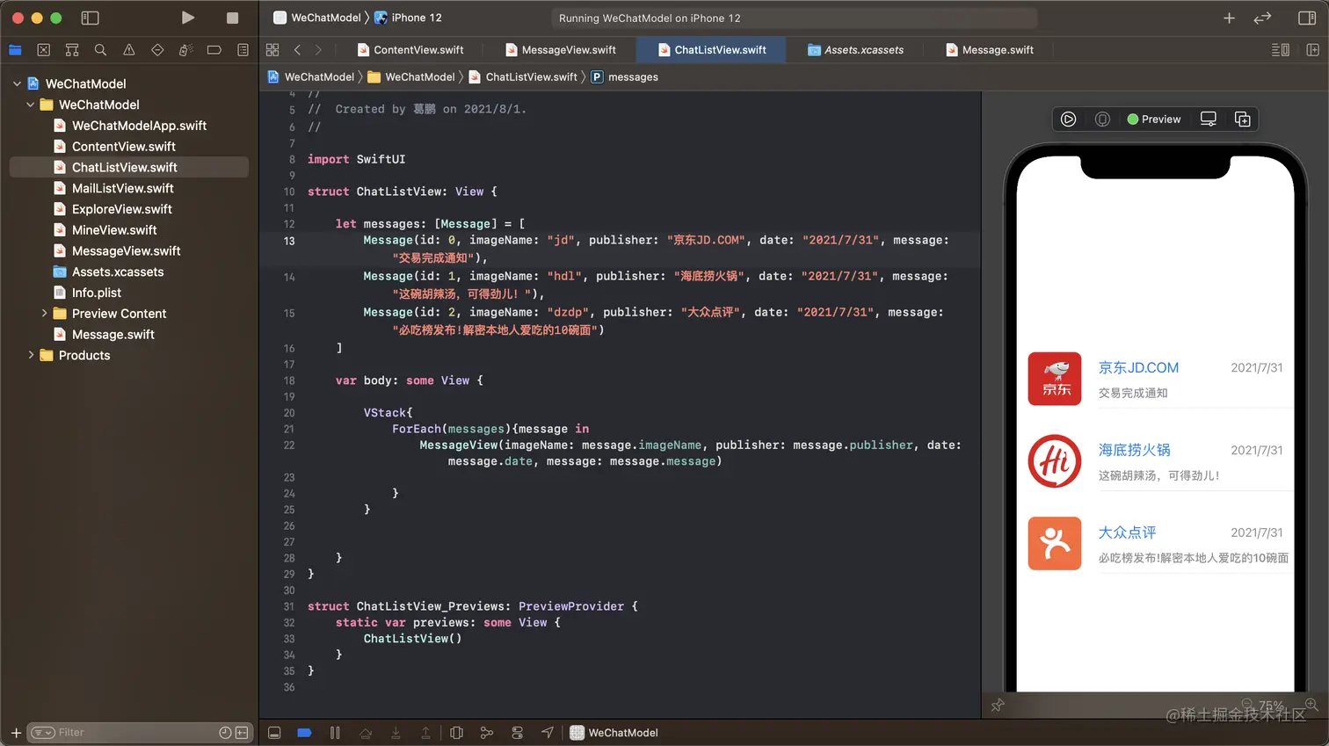Duplicate the preview
1329x746 pixels.
(x=1243, y=120)
